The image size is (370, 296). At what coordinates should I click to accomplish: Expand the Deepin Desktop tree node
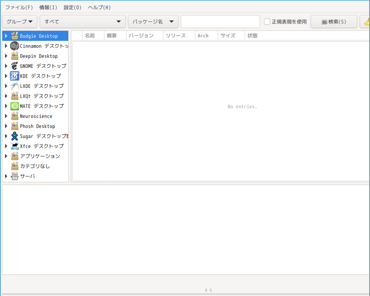pyautogui.click(x=6, y=56)
